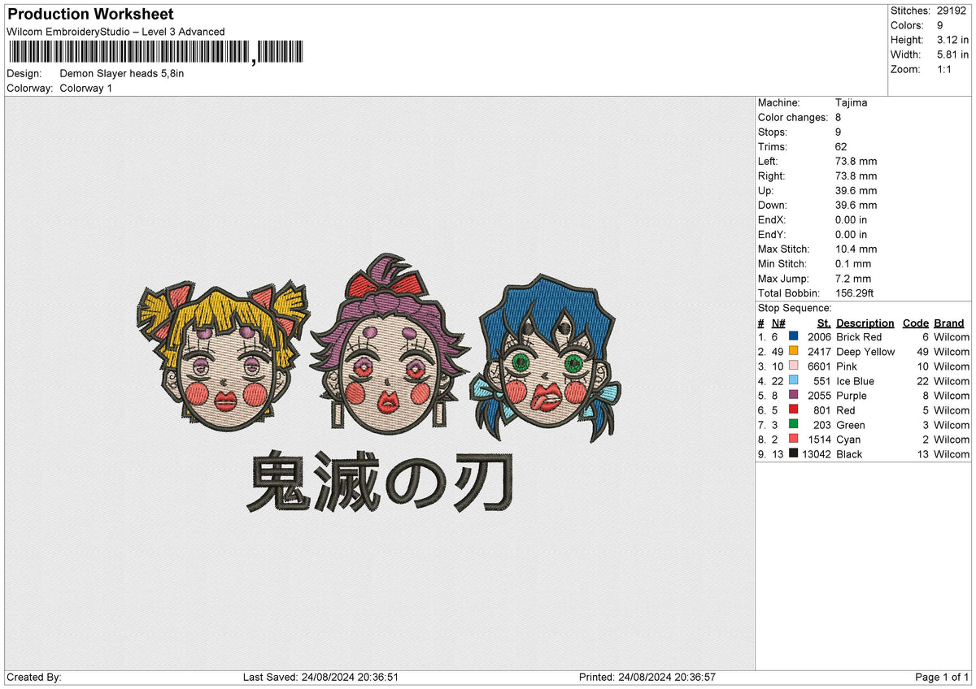Select the Max Stitch value 10.4 mm
976x689 pixels.
pos(855,249)
